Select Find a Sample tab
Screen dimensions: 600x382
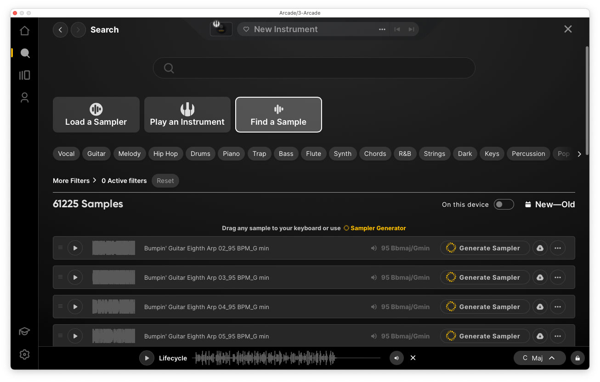pos(278,115)
